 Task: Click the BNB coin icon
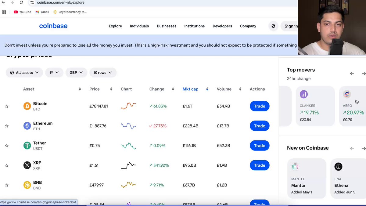point(27,185)
